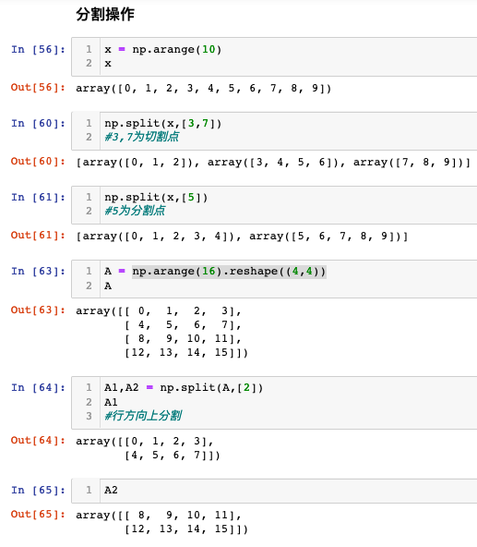This screenshot has height=547, width=477.
Task: Click the Out[61] output text
Action: (242, 237)
